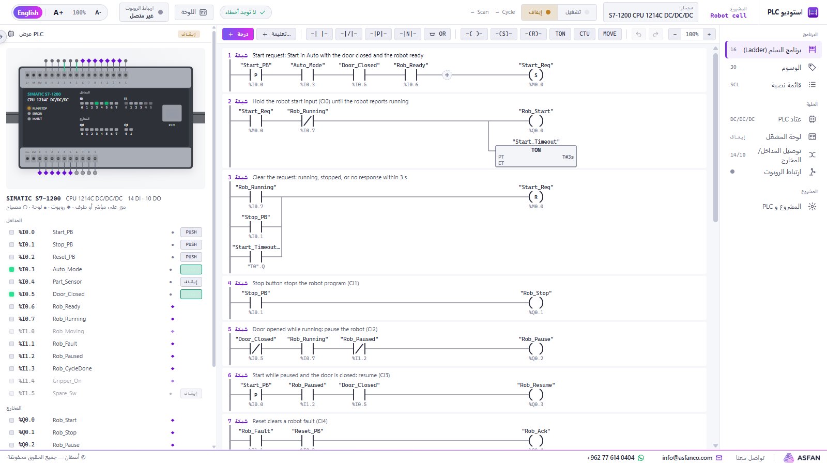Insert a normally open contact
827x465 pixels.
(x=319, y=34)
